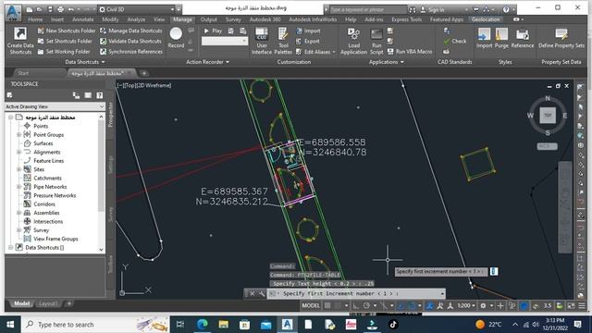The image size is (592, 333).
Task: Customize the command line wrench icon
Action: [262, 293]
